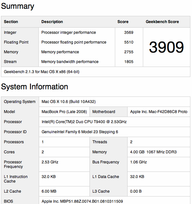Click the Bus Frequency value 1.06 GHz

coord(138,162)
